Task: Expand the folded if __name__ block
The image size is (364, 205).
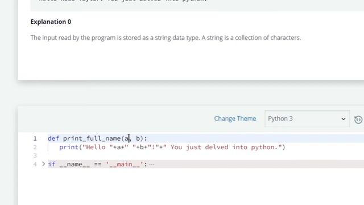Action: click(43, 164)
